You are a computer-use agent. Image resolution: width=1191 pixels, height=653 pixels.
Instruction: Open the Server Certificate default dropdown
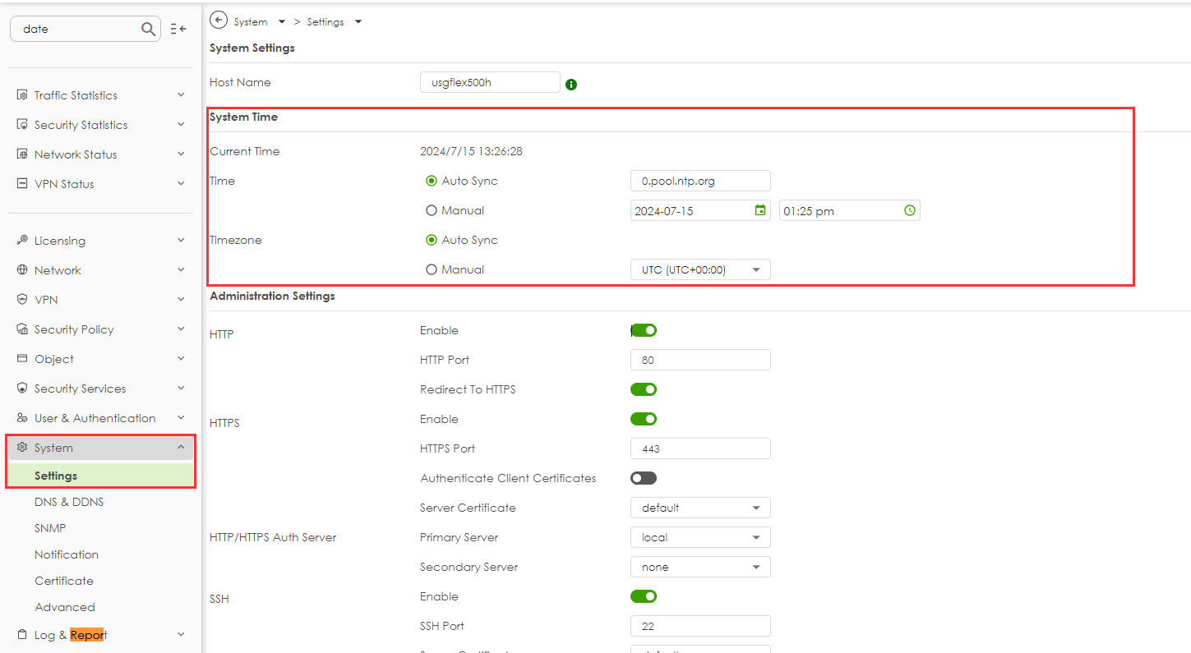coord(700,508)
